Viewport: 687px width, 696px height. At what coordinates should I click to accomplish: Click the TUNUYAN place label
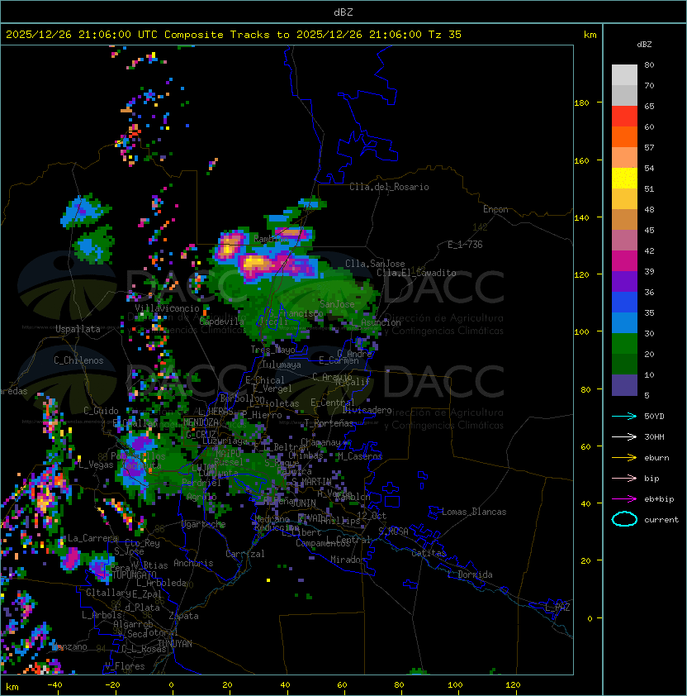[175, 644]
